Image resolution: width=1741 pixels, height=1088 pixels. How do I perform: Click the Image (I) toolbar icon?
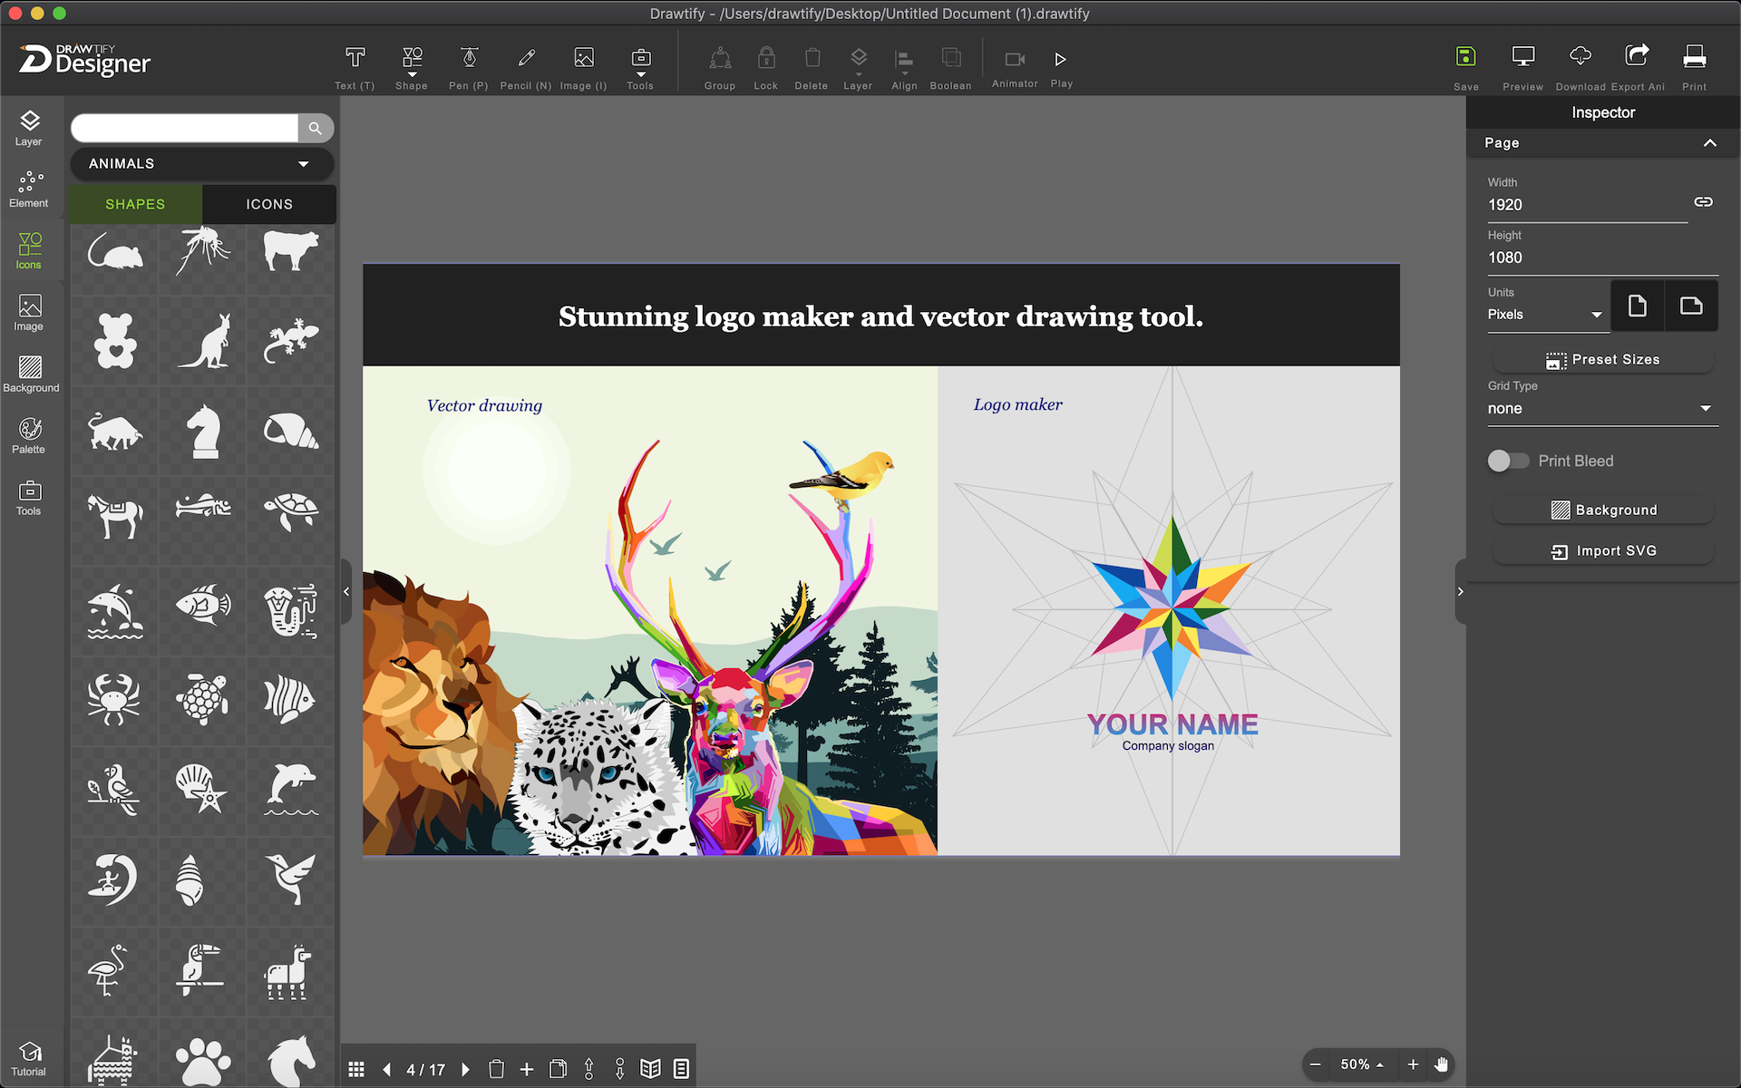coord(584,68)
